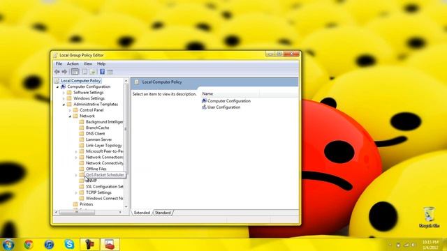The image size is (447, 251).
Task: Click the Offline Files folder icon
Action: [82, 169]
